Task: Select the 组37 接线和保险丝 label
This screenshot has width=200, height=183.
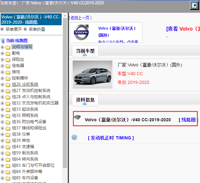Action: pyautogui.click(x=29, y=128)
